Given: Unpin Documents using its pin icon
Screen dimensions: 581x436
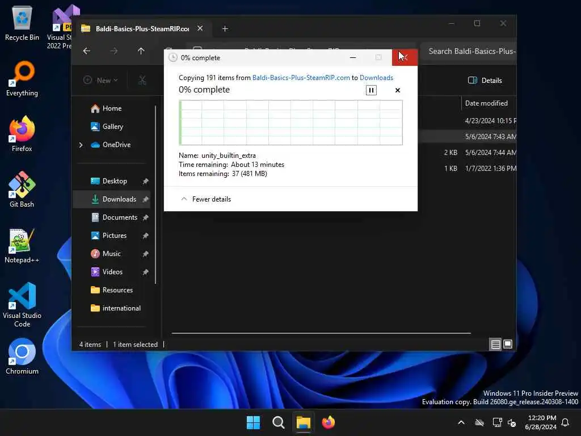Looking at the screenshot, I should [x=145, y=217].
